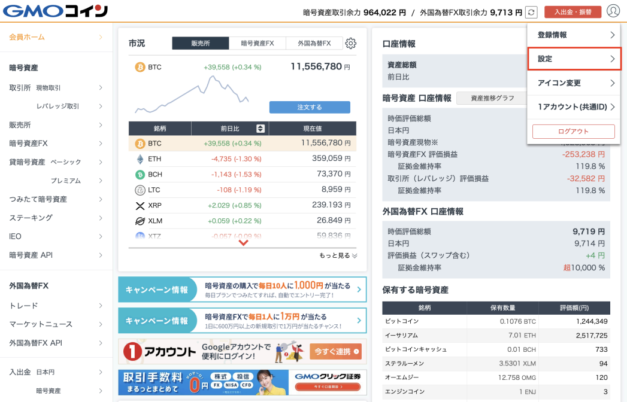Click the BTC price line chart
This screenshot has height=402, width=627.
pyautogui.click(x=192, y=95)
